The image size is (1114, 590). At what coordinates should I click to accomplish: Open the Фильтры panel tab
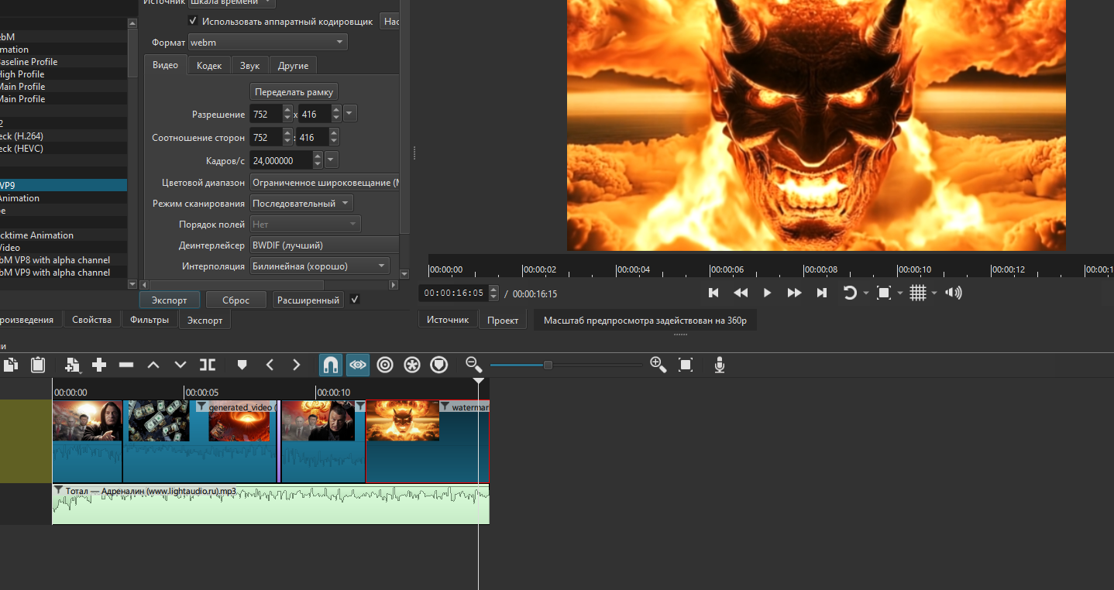tap(150, 320)
